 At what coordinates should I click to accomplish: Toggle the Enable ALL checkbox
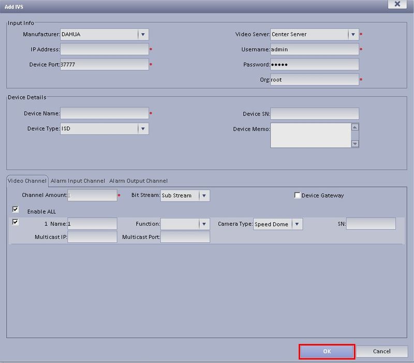(16, 209)
